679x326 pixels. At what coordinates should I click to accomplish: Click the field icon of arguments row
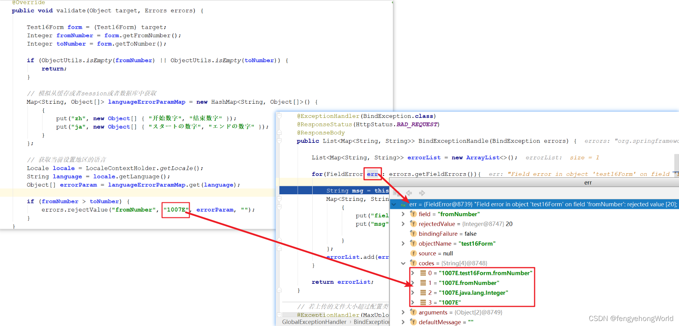[x=413, y=312]
